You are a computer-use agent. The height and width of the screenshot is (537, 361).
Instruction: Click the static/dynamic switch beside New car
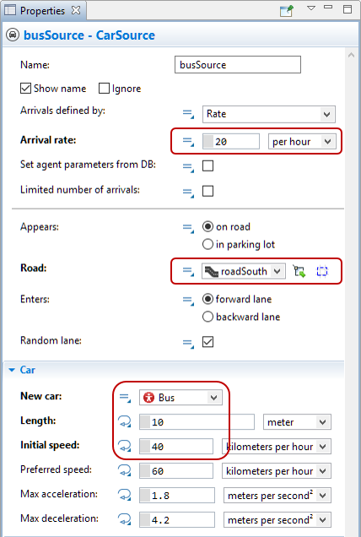coord(125,398)
